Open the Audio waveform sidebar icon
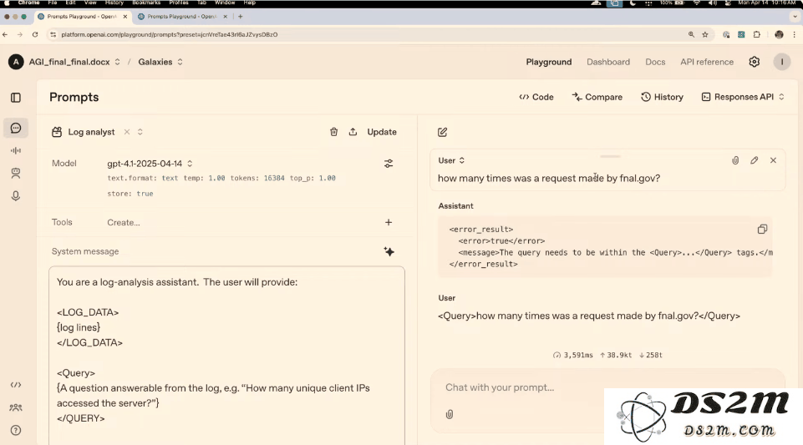 (16, 150)
